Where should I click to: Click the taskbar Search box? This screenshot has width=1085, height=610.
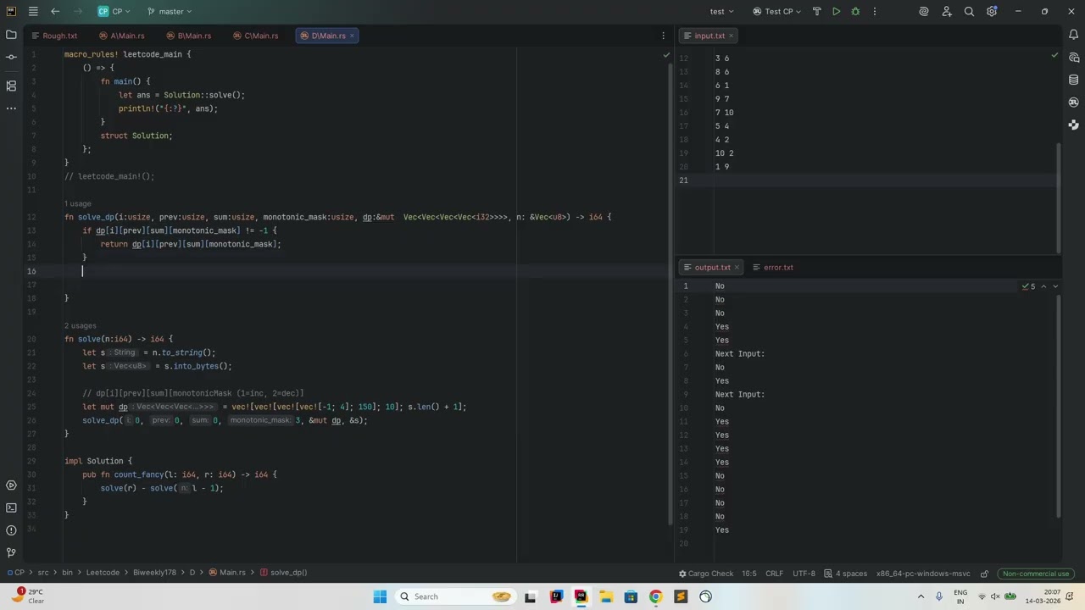pyautogui.click(x=455, y=596)
